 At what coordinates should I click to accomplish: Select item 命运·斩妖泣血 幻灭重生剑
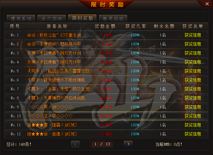click(54, 35)
